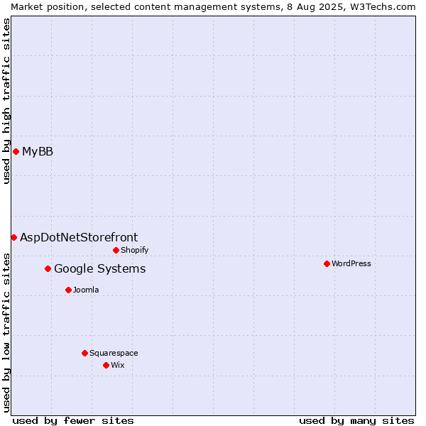Select the Squarespace data point
Image resolution: width=426 pixels, height=426 pixels.
(x=84, y=353)
